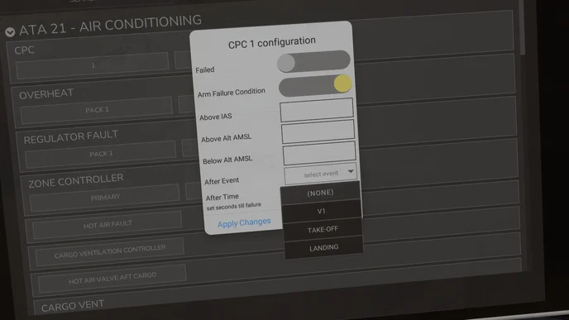The image size is (569, 320).
Task: Select V1 from the event list
Action: (322, 211)
